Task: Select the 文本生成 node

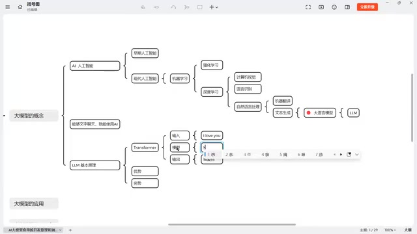Action: tap(283, 112)
